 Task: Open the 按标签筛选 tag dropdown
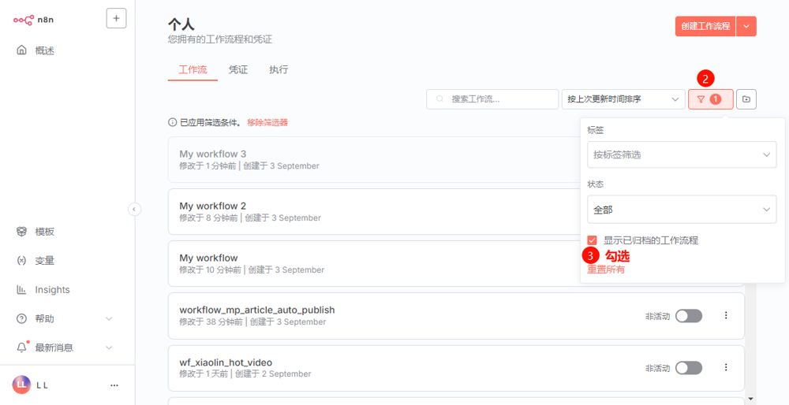[x=682, y=154]
